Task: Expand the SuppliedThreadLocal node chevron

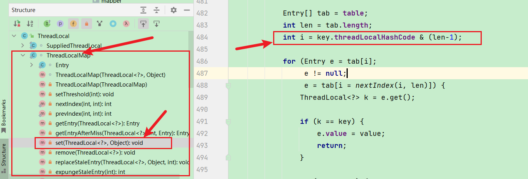Action: [23, 46]
